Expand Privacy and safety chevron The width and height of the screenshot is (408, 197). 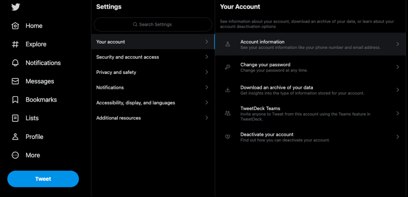pyautogui.click(x=206, y=72)
